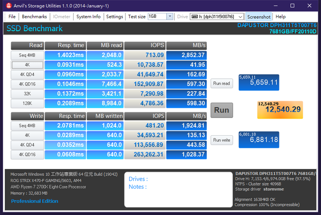Open the Benchmarks menu
The height and width of the screenshot is (215, 321).
(34, 16)
